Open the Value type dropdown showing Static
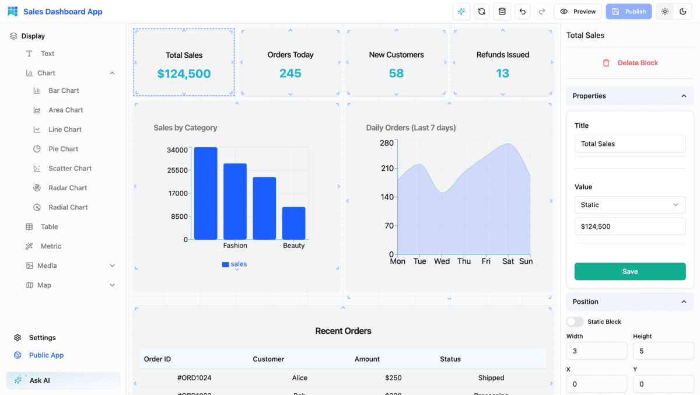The image size is (700, 395). point(630,205)
